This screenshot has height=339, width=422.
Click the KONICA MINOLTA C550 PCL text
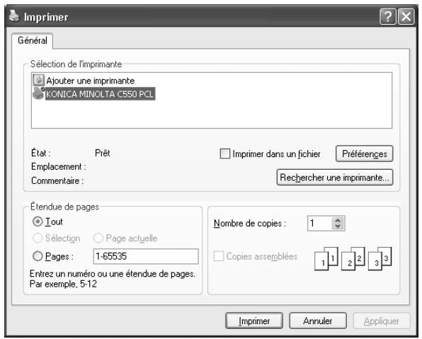click(x=100, y=94)
